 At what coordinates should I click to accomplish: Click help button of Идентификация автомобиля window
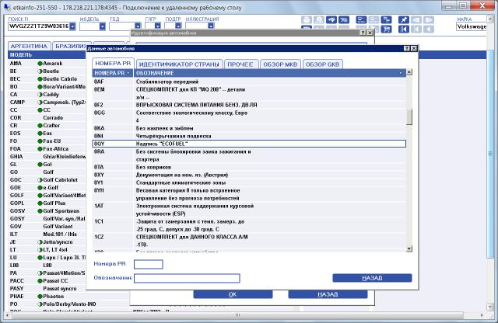pos(363,33)
